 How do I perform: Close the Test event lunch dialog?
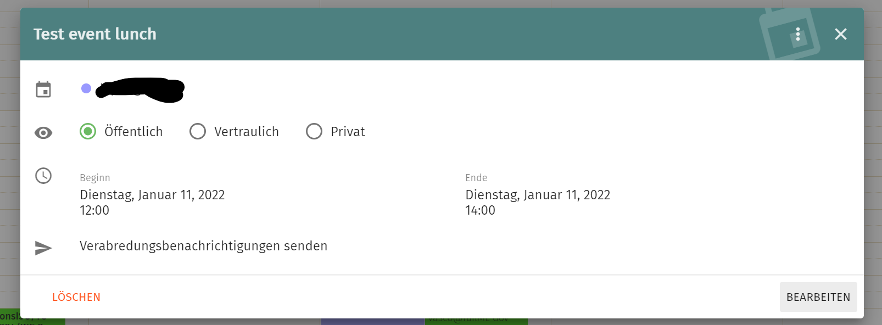point(840,34)
